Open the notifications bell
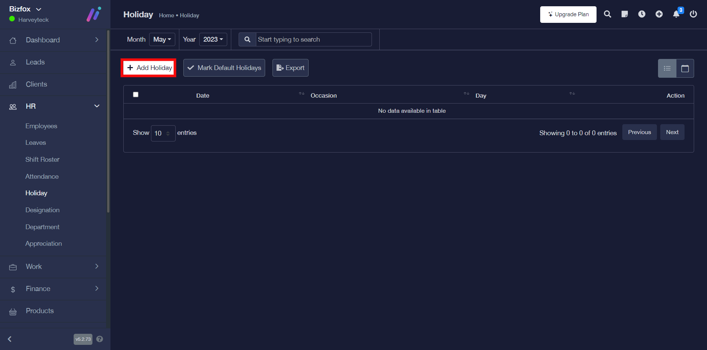This screenshot has height=350, width=707. point(676,14)
